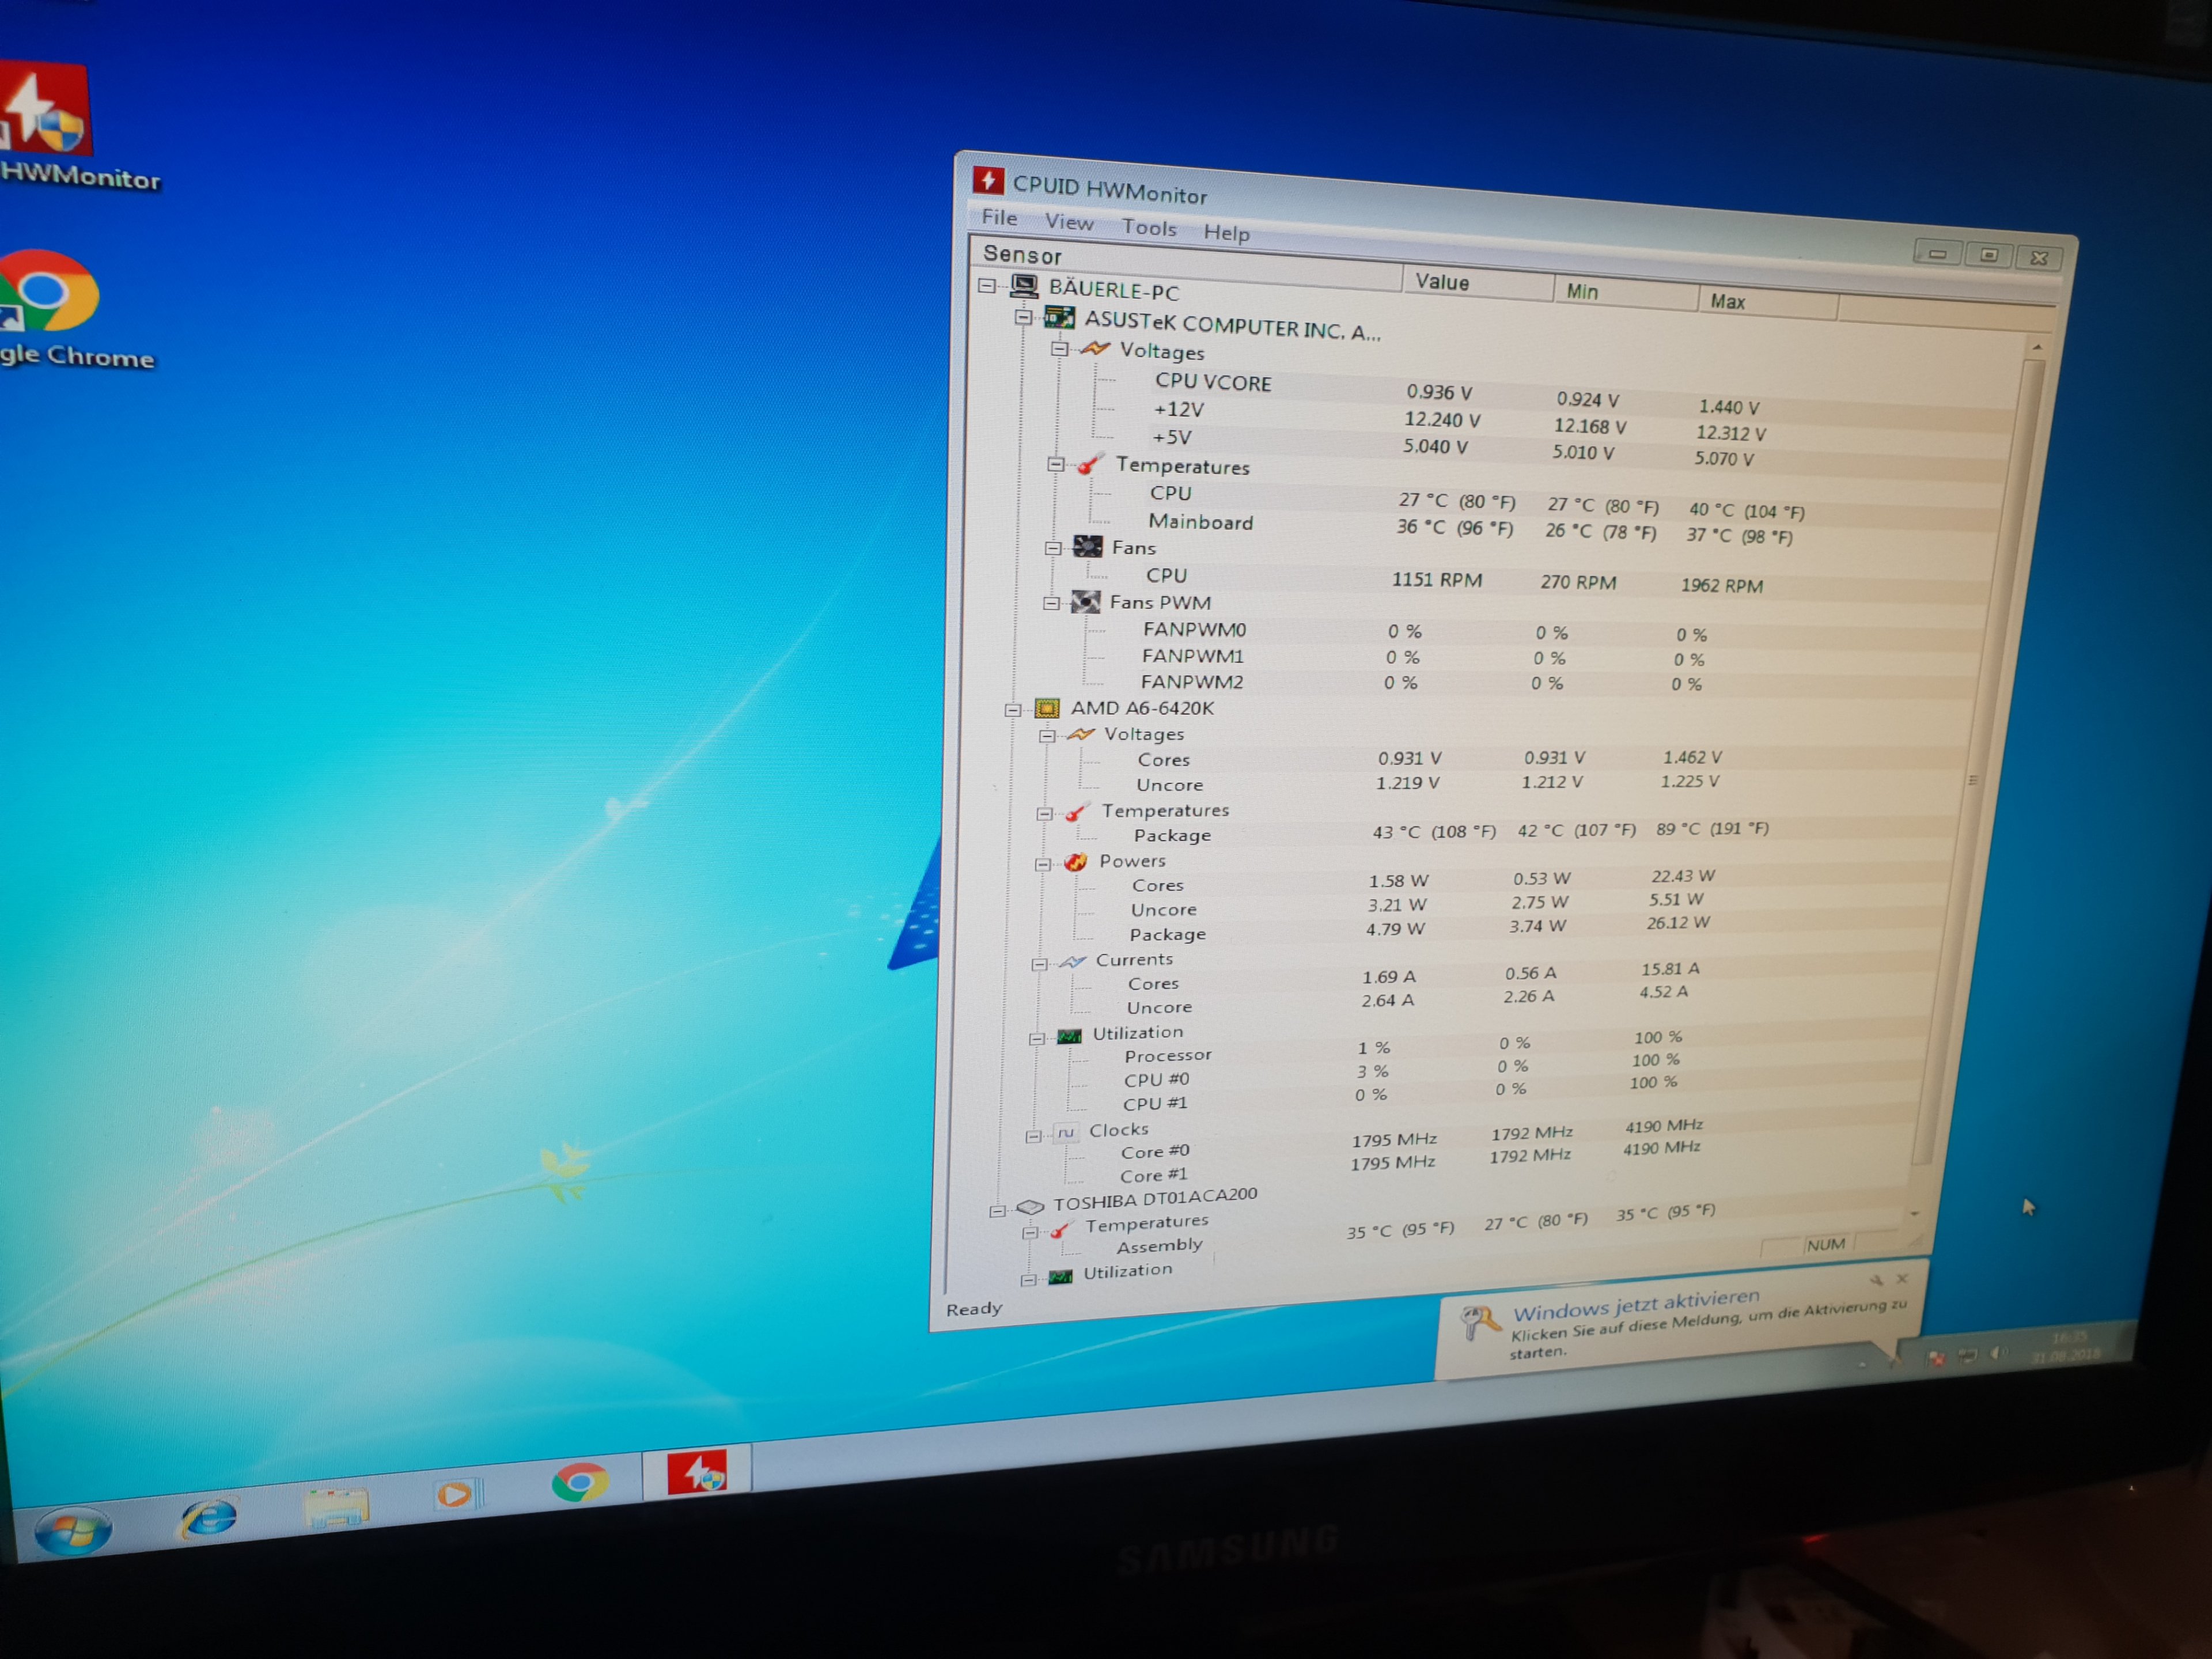Collapse the AMD A6-6420K tree node
This screenshot has width=2212, height=1659.
pyautogui.click(x=1012, y=710)
